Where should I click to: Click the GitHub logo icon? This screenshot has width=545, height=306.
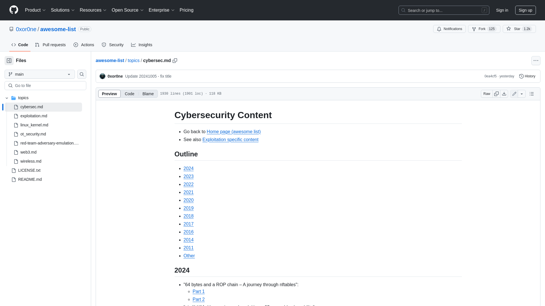point(14,10)
